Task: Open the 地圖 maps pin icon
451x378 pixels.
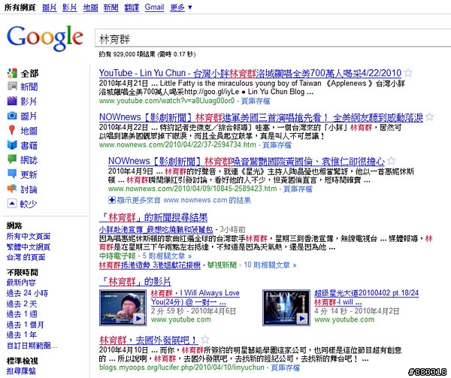Action: point(12,130)
